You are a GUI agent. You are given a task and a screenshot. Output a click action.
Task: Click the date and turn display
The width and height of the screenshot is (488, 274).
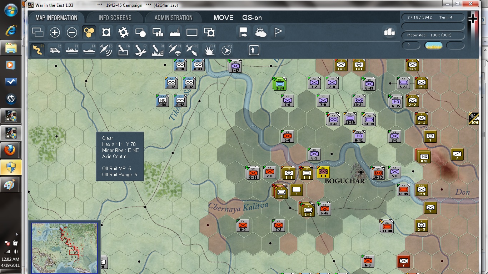[433, 17]
